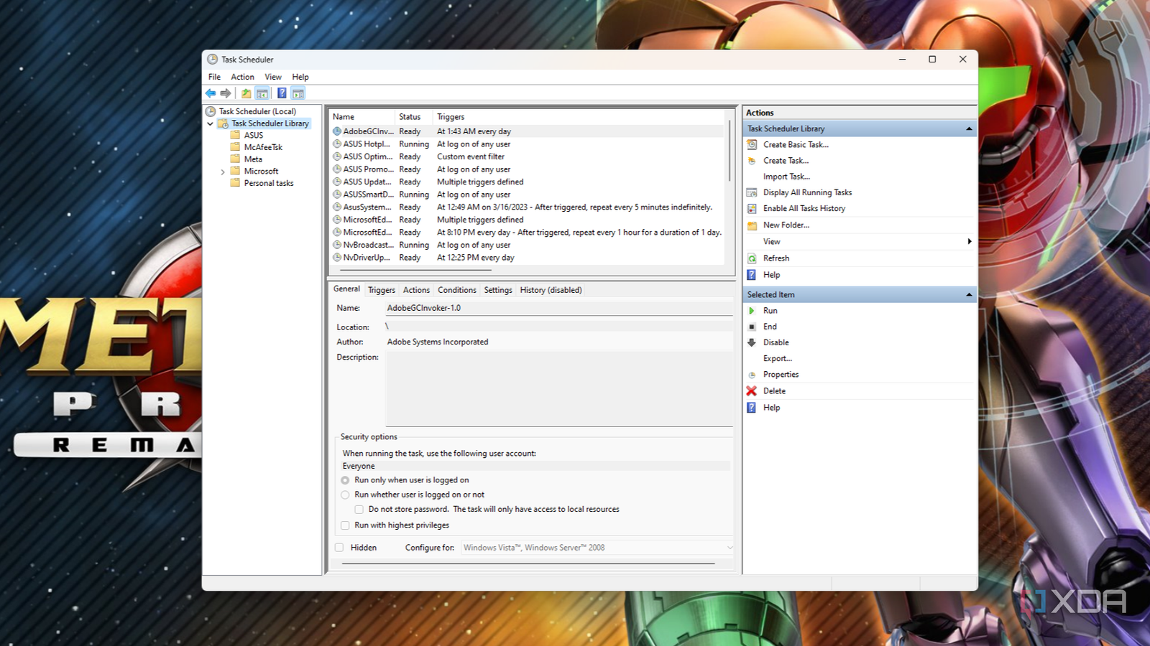Select Run whether user is logged on or not
This screenshot has height=646, width=1150.
pyautogui.click(x=345, y=495)
